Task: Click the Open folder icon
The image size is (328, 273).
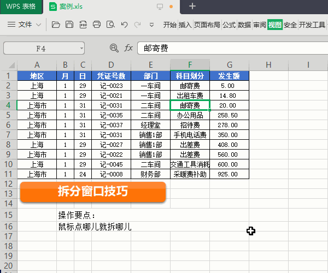Action: [x=55, y=25]
